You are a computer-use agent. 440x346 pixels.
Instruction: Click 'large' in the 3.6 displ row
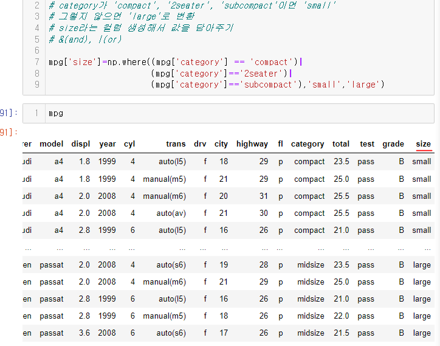[x=422, y=333]
